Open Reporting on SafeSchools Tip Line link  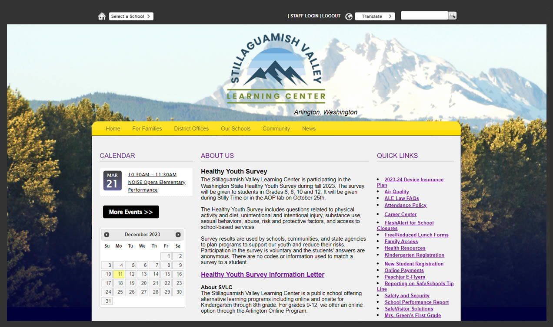tap(415, 286)
